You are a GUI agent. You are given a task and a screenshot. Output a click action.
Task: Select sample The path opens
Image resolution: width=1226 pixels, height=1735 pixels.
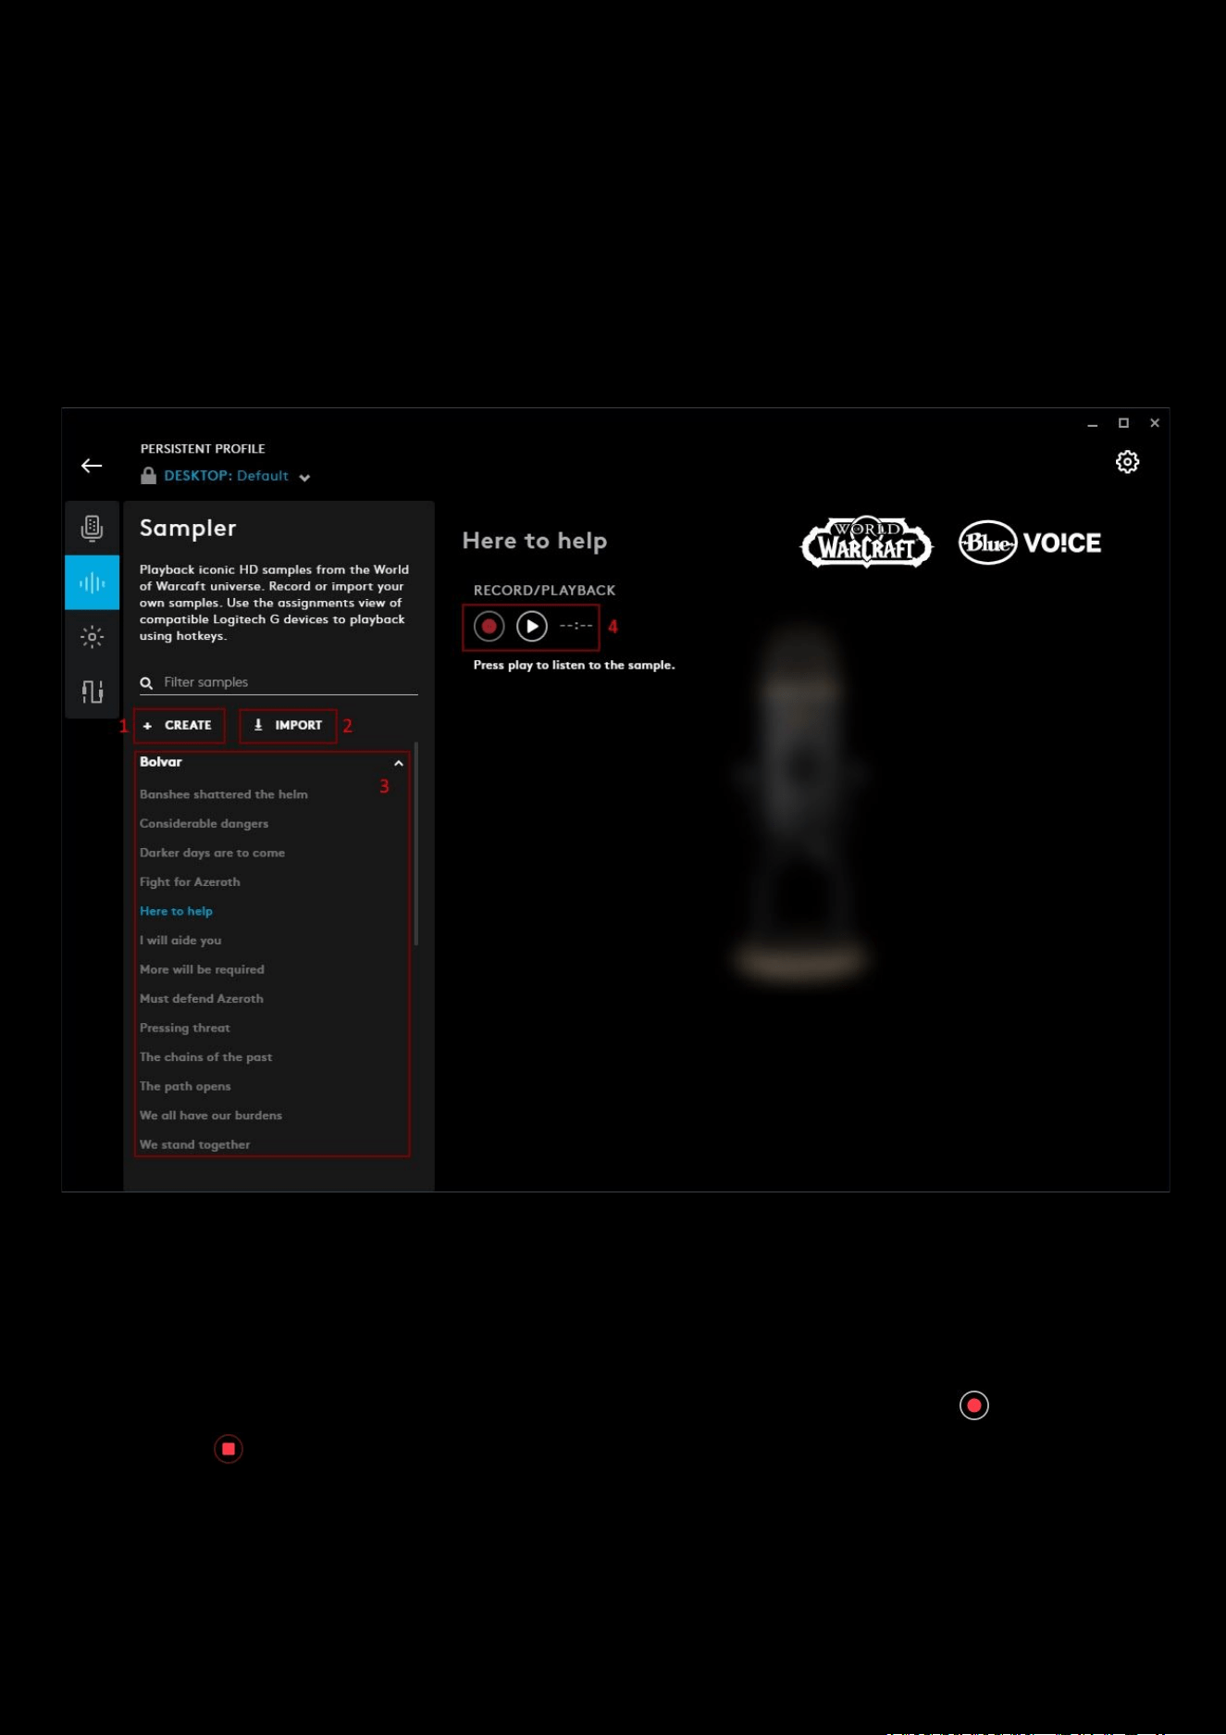[185, 1086]
